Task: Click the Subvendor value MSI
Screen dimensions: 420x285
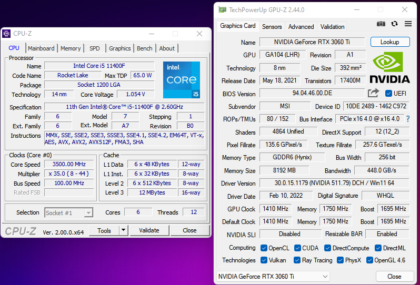Action: (285, 106)
